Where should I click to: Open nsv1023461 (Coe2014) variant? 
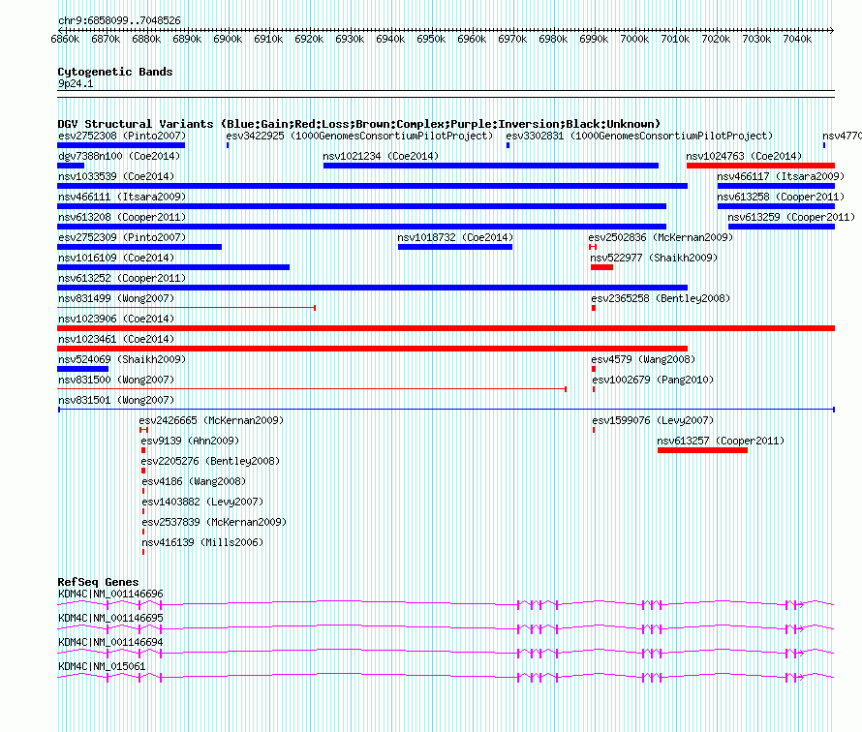(116, 339)
